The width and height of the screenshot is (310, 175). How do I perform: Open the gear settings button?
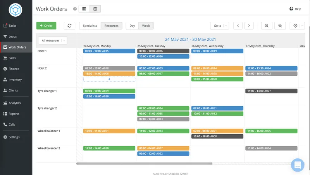295,26
